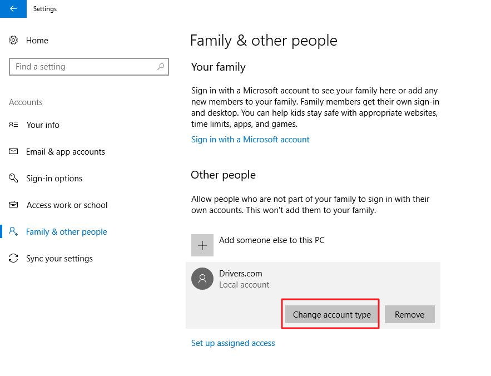Click the Settings title bar label
This screenshot has width=491, height=376.
(x=44, y=9)
